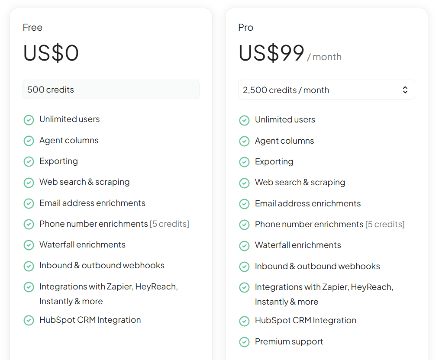Click the up-down arrows in Pro credits selector
This screenshot has width=442, height=360.
click(x=405, y=90)
